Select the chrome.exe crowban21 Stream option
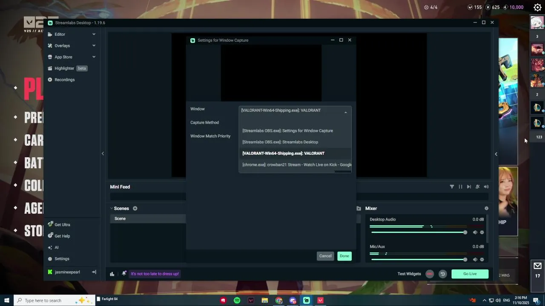 (295, 165)
